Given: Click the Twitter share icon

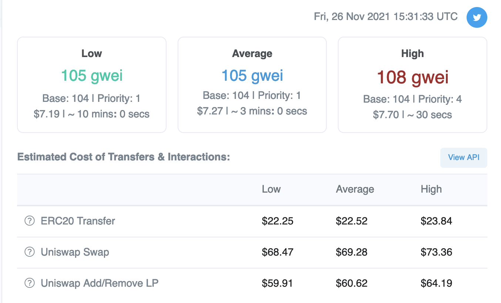Looking at the screenshot, I should (x=477, y=17).
